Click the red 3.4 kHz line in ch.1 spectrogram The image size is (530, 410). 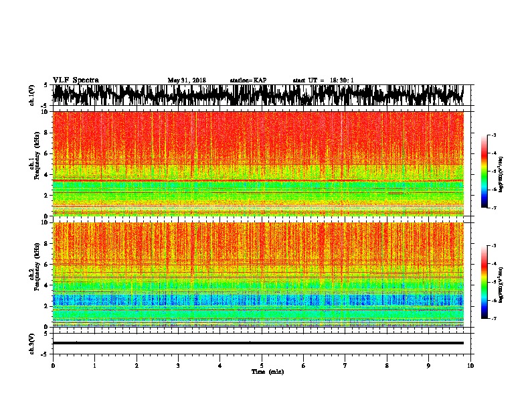pyautogui.click(x=258, y=181)
